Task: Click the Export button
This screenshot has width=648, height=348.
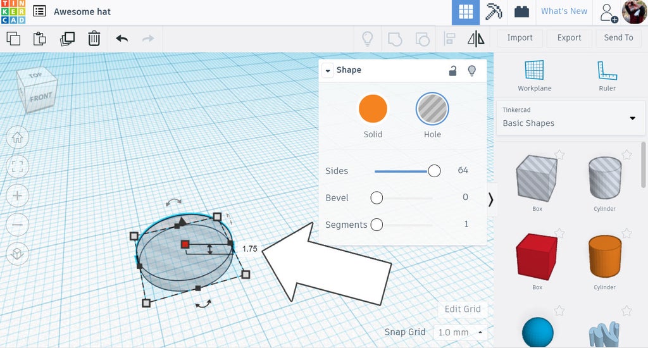Action: [569, 38]
